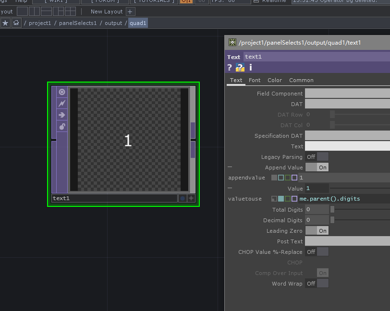390x311 pixels.
Task: Open the TUTORIALS link in the menu bar
Action: (x=154, y=1)
